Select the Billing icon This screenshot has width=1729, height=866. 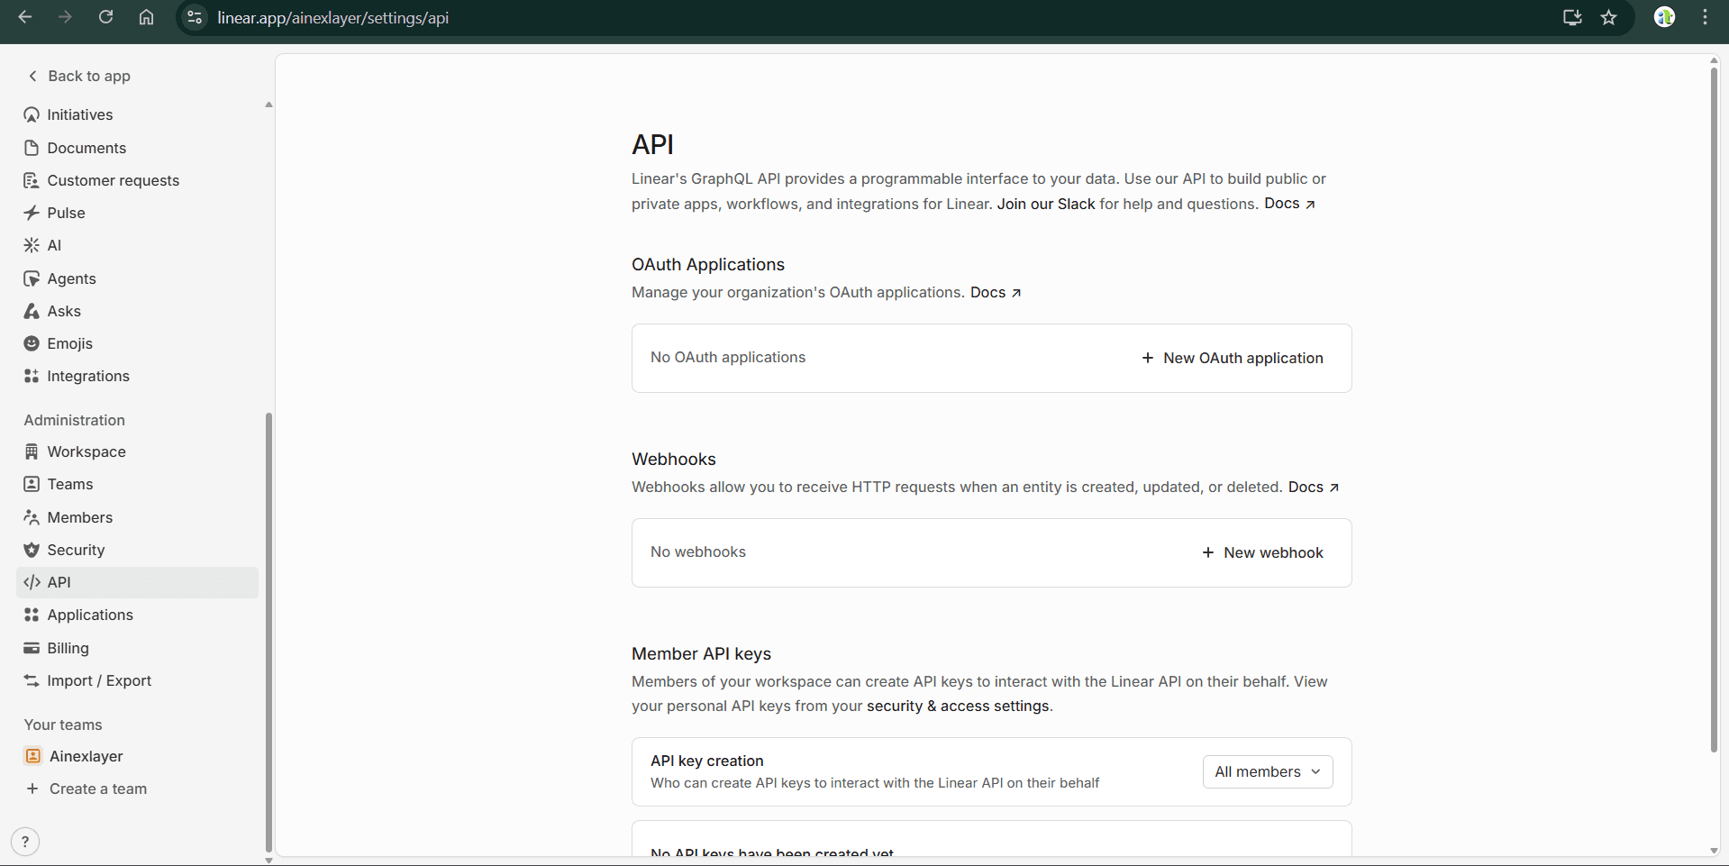pos(32,648)
